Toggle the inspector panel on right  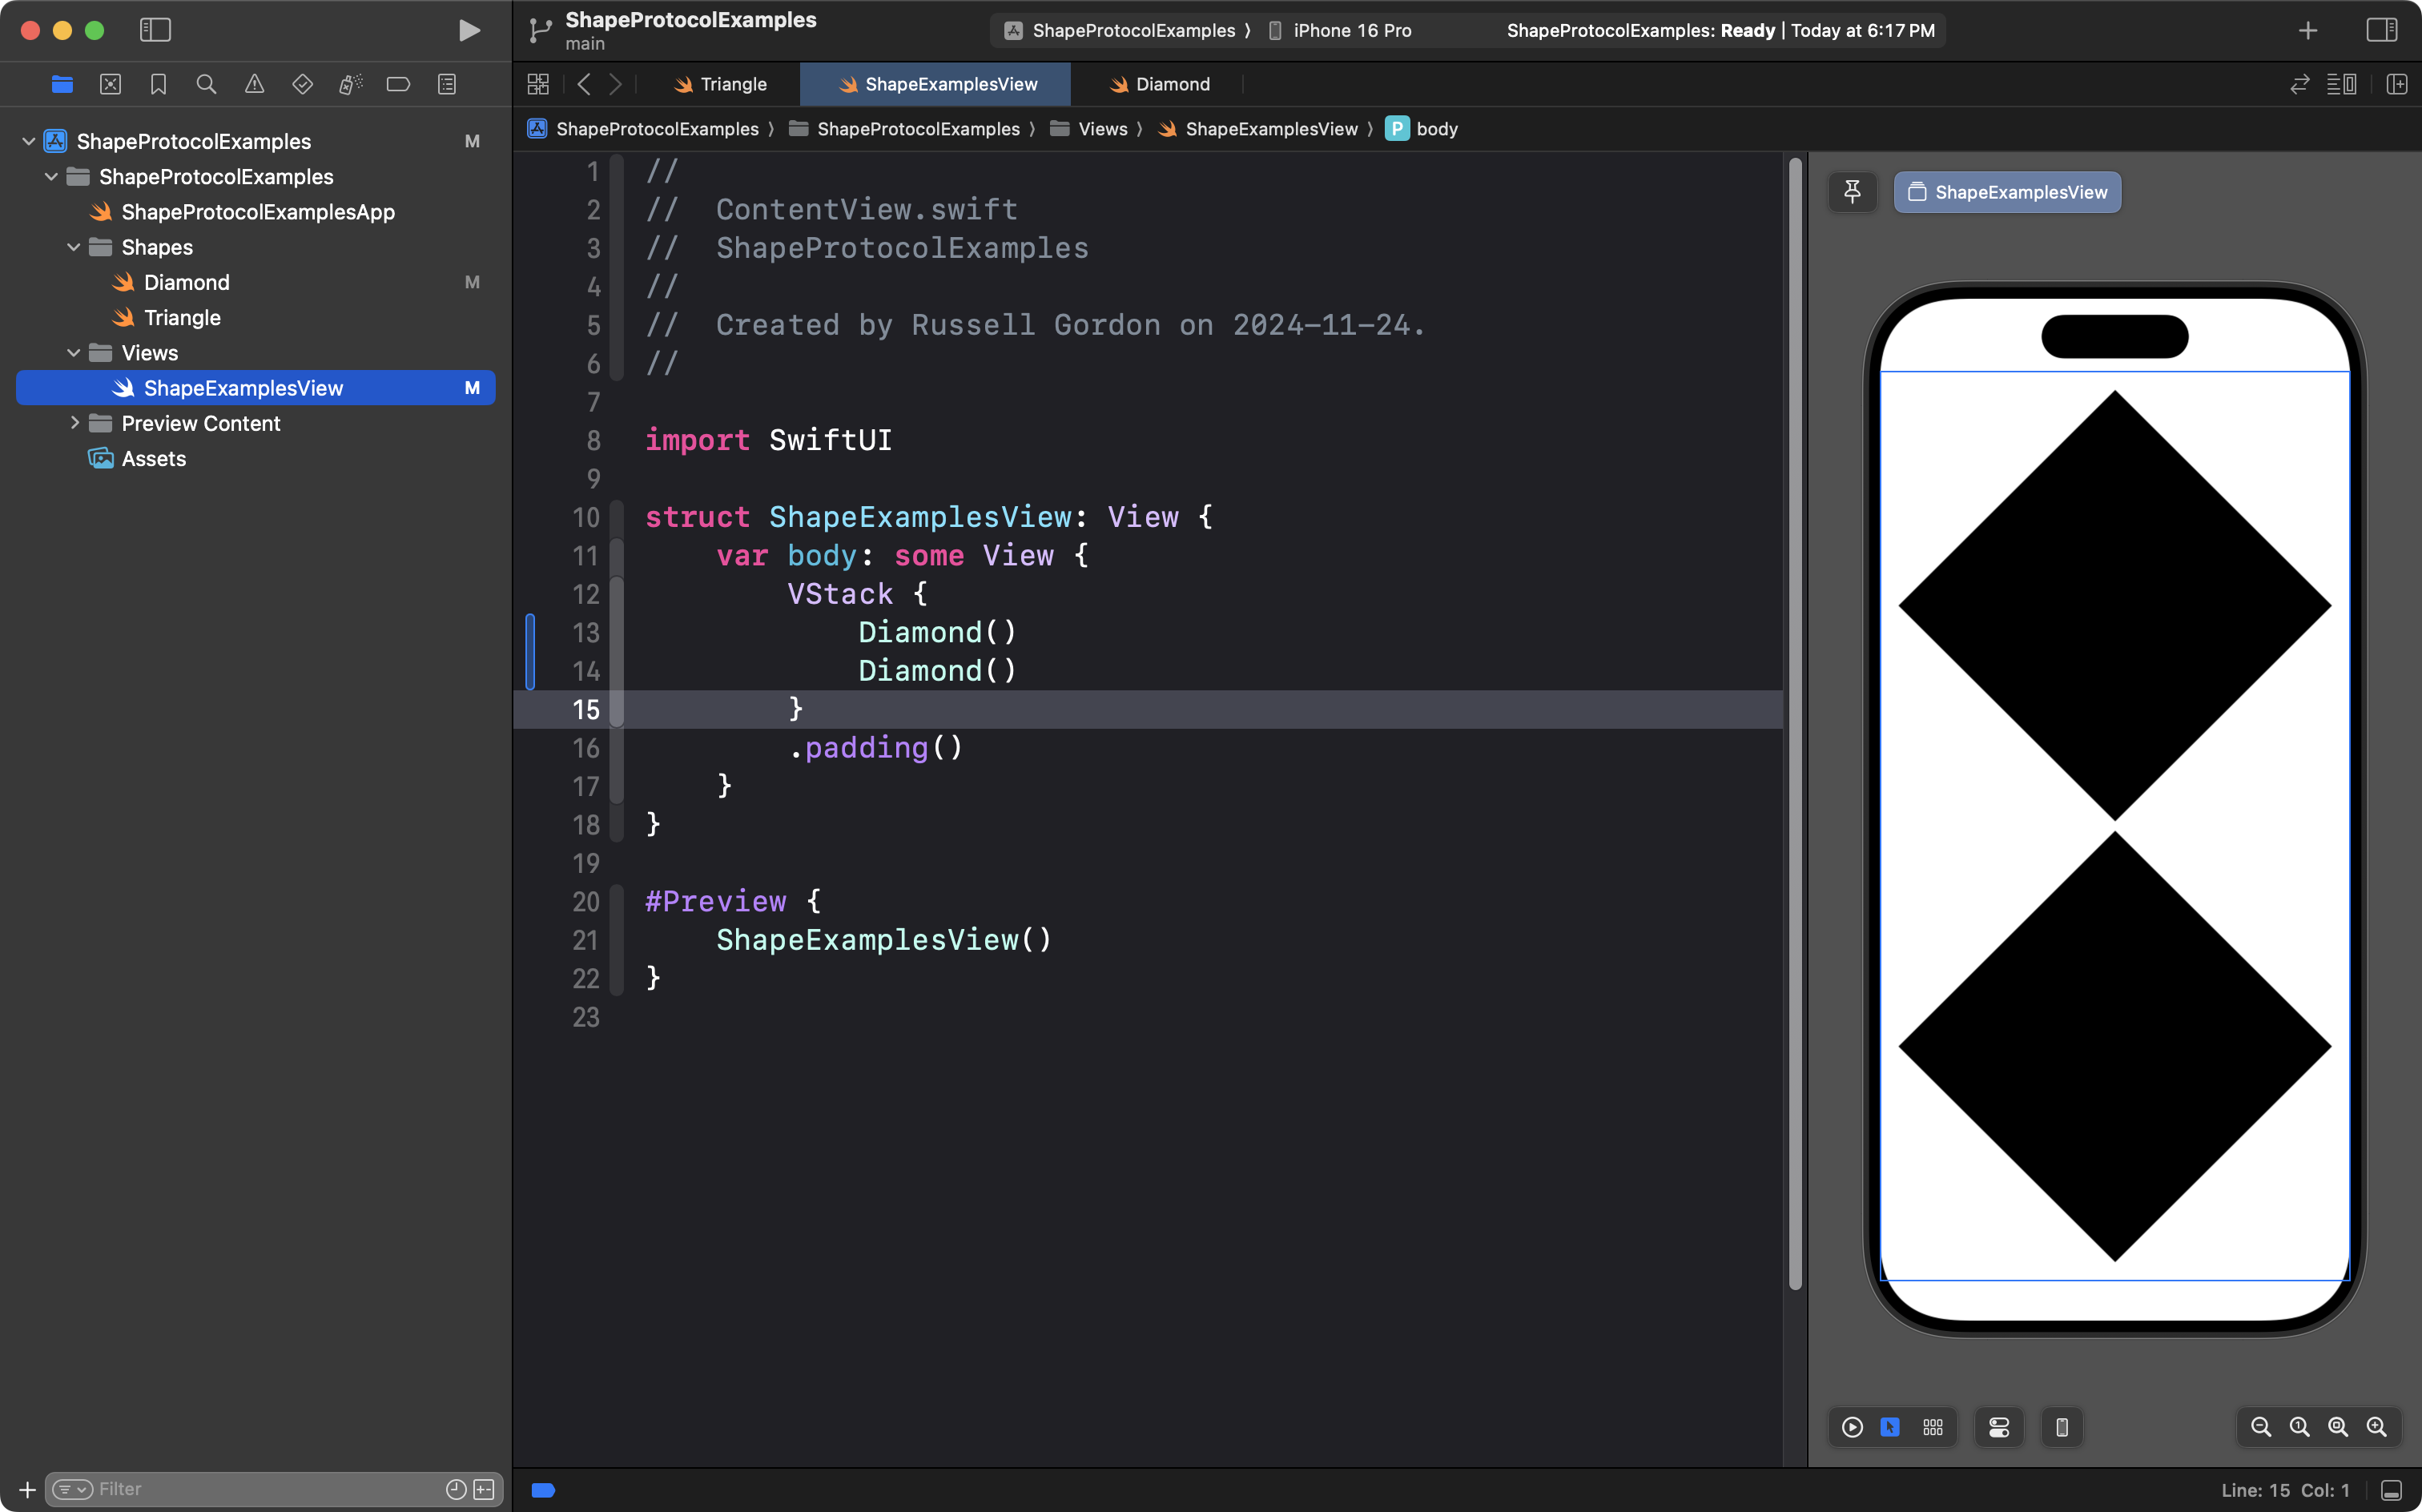[2381, 30]
